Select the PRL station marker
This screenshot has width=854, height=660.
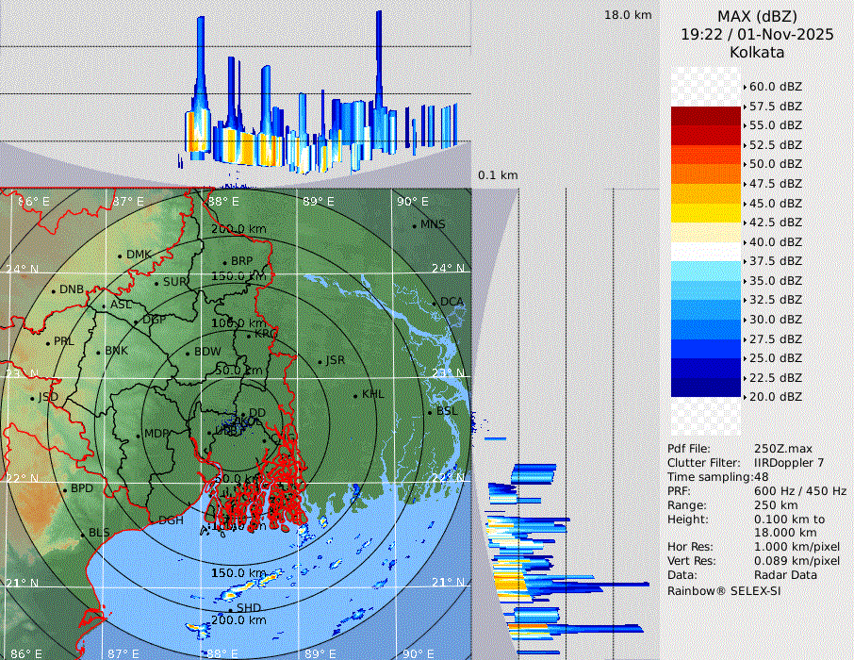tap(47, 342)
